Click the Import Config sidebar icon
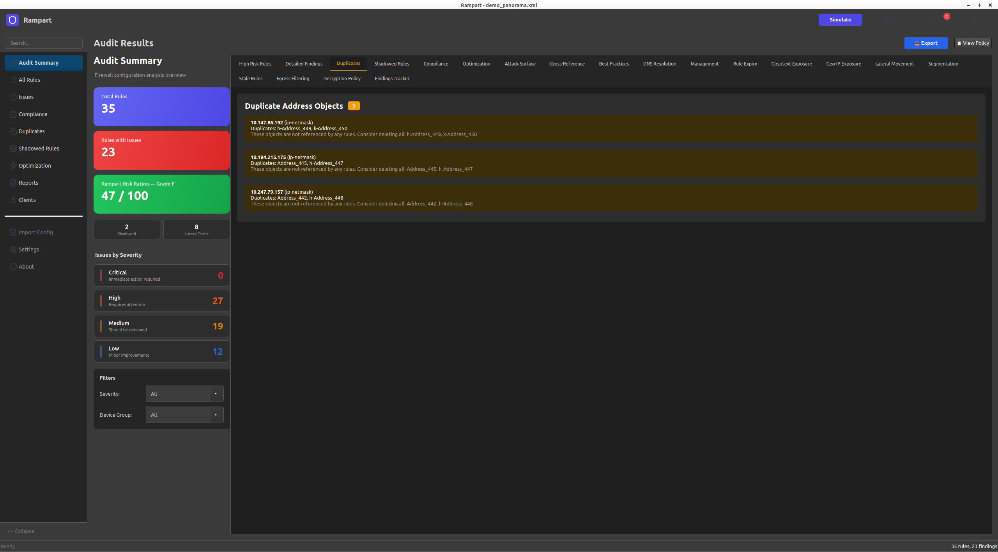 [x=13, y=232]
